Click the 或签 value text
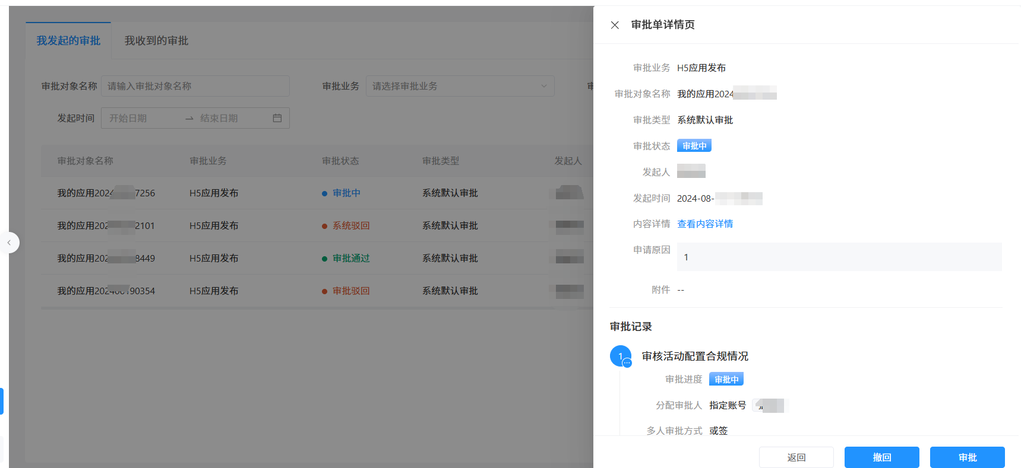The width and height of the screenshot is (1021, 468). [x=718, y=431]
